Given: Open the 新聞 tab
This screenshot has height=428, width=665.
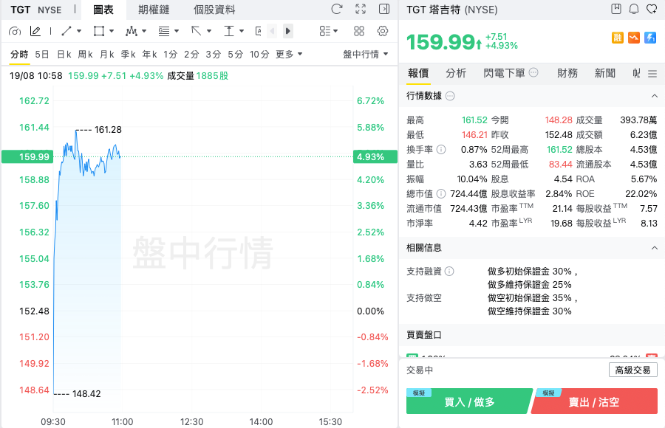Looking at the screenshot, I should 605,73.
